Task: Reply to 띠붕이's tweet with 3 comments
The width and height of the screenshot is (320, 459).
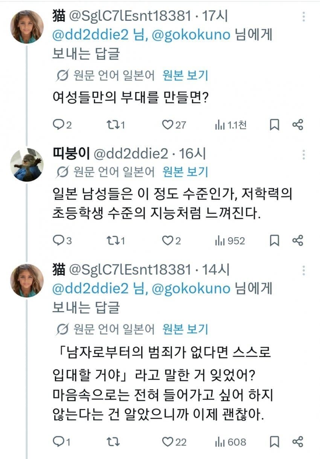Action: pyautogui.click(x=62, y=241)
